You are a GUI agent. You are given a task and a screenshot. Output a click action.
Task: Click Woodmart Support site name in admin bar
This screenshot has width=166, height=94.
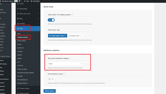[x=8, y=1]
